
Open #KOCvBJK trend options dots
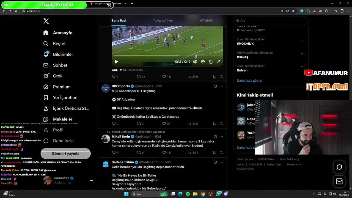(303, 40)
